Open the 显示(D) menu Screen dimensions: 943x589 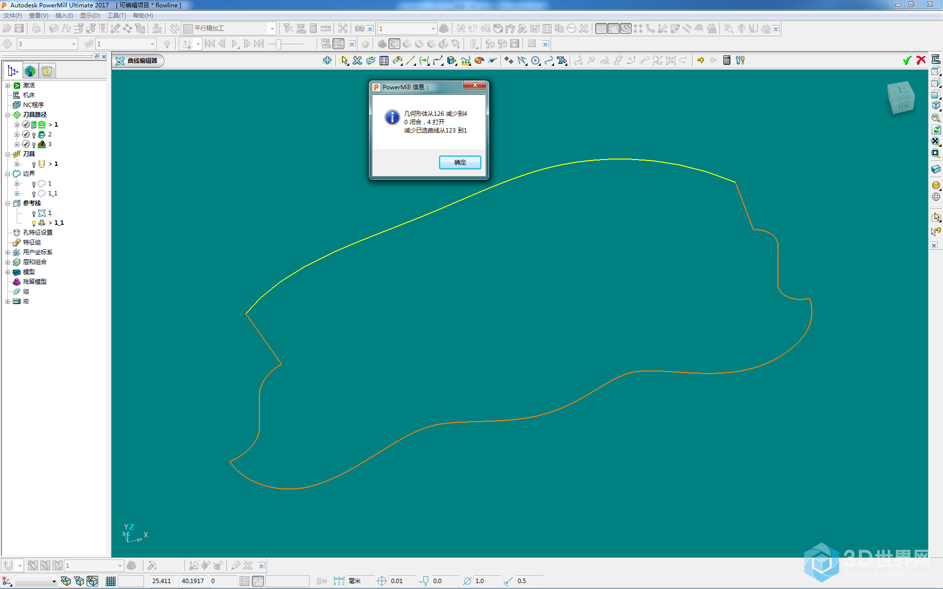pos(90,16)
